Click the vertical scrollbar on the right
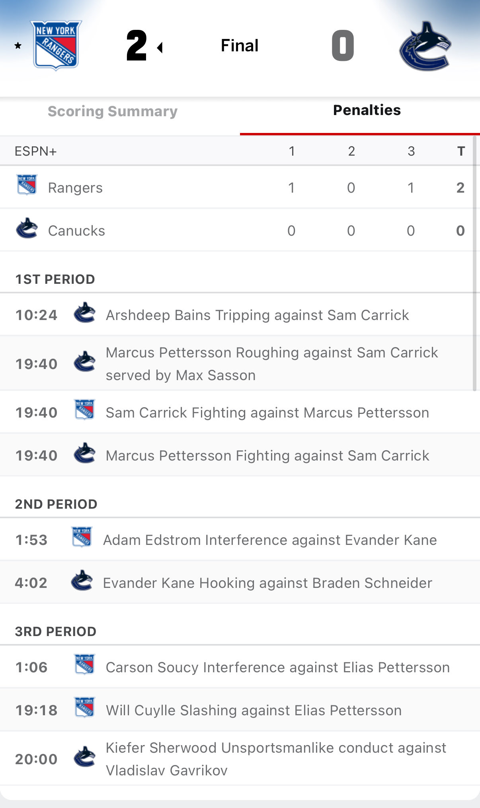 (x=474, y=263)
